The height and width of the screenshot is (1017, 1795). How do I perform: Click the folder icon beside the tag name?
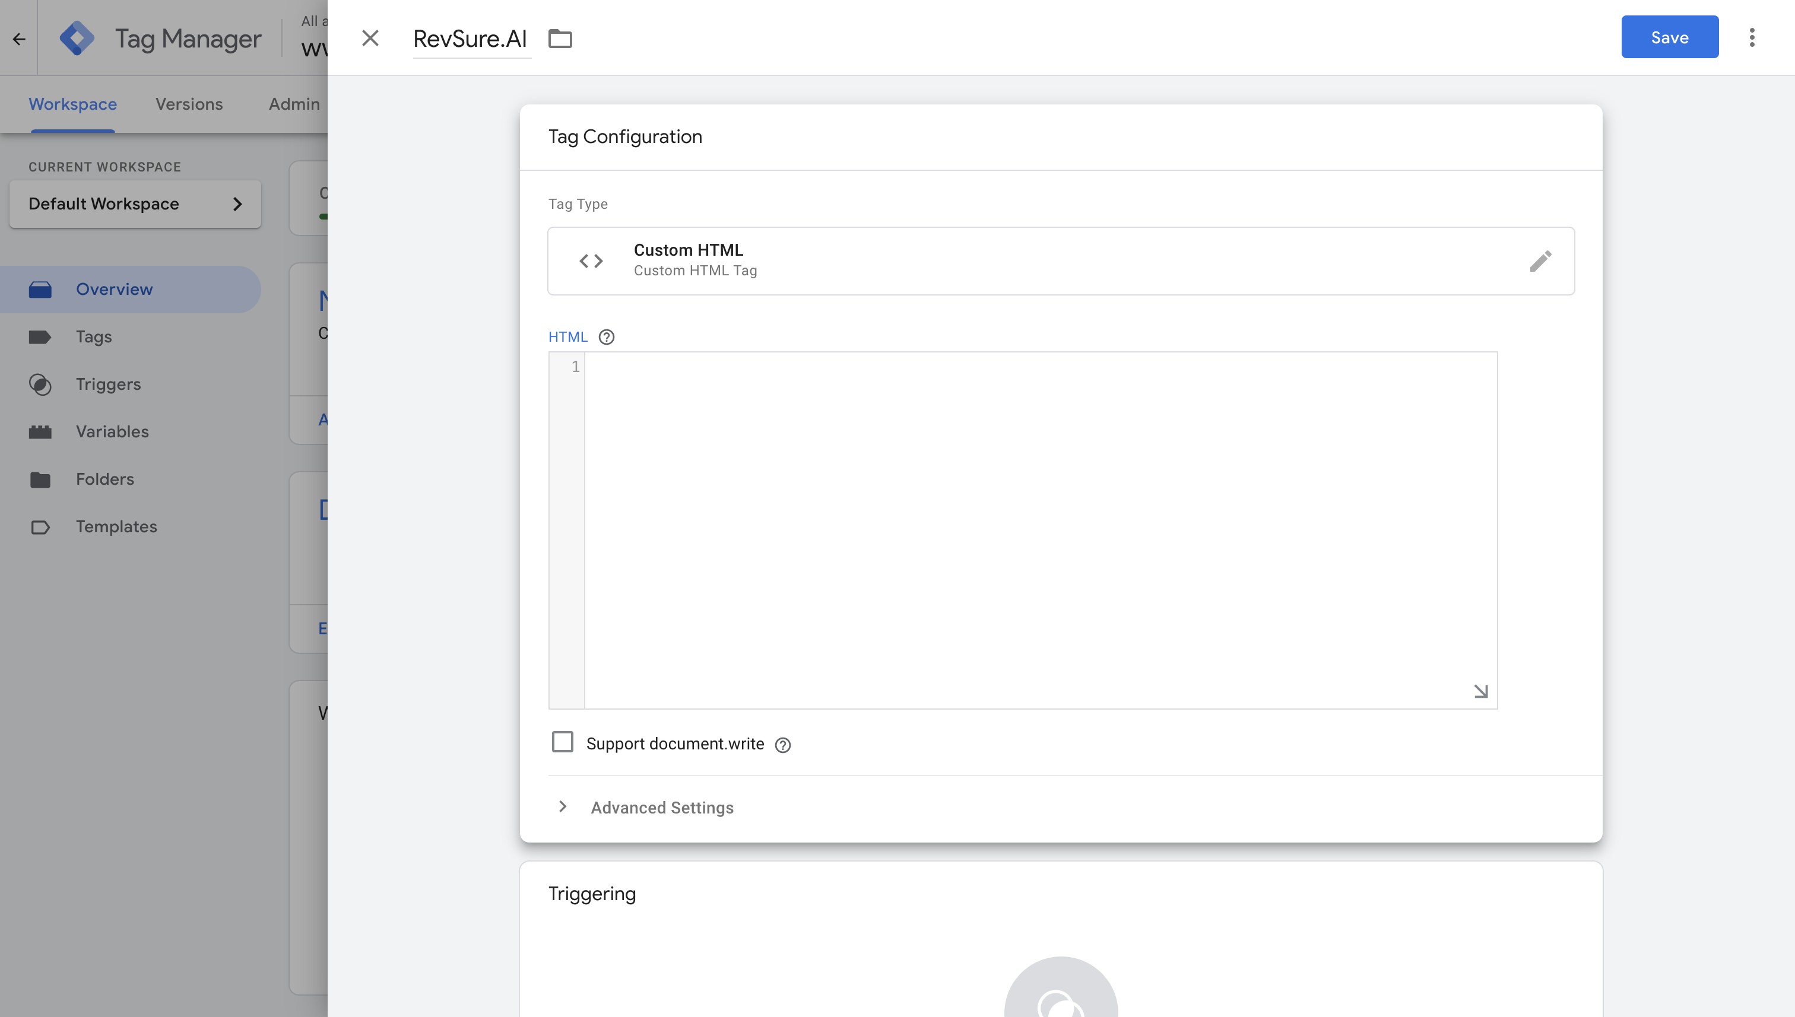point(560,39)
